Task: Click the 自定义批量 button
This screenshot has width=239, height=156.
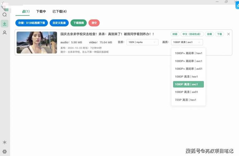Action: click(59, 23)
